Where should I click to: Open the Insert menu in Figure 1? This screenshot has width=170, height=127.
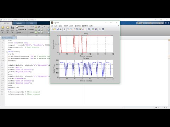tap(66, 26)
